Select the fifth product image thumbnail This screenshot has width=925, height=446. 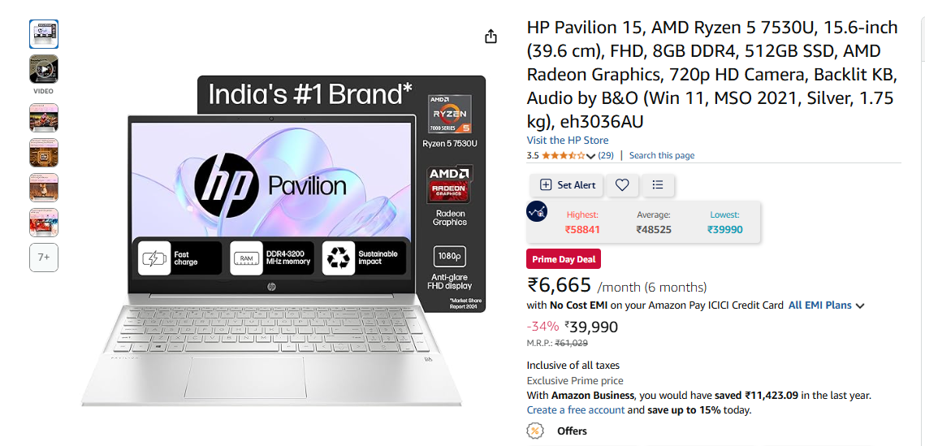(44, 188)
